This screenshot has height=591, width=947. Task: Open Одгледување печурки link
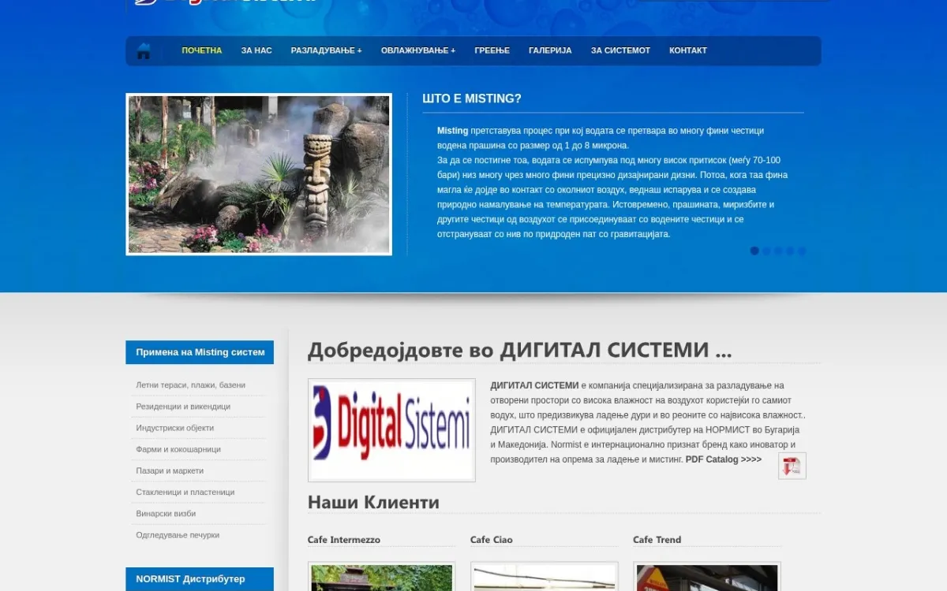(178, 535)
